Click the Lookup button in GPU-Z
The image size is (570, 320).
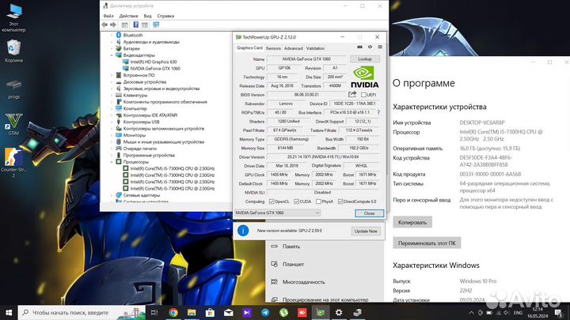pyautogui.click(x=365, y=58)
